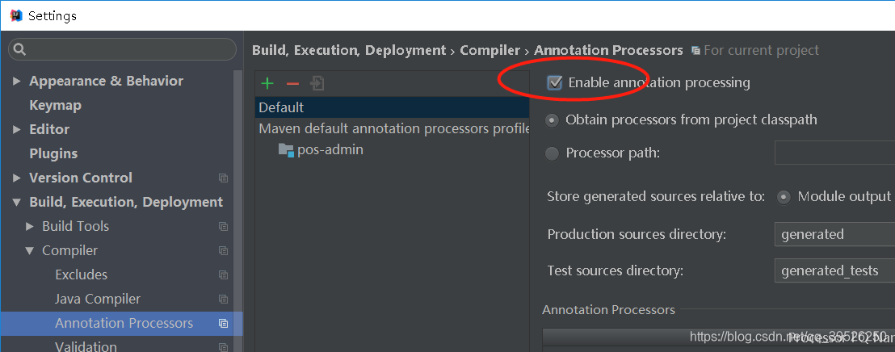Click the project-level icon beside Java Compiler

pyautogui.click(x=224, y=300)
